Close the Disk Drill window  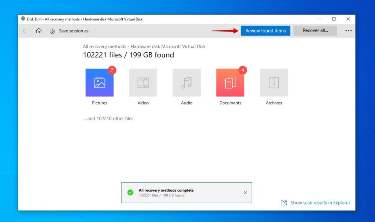pos(348,19)
